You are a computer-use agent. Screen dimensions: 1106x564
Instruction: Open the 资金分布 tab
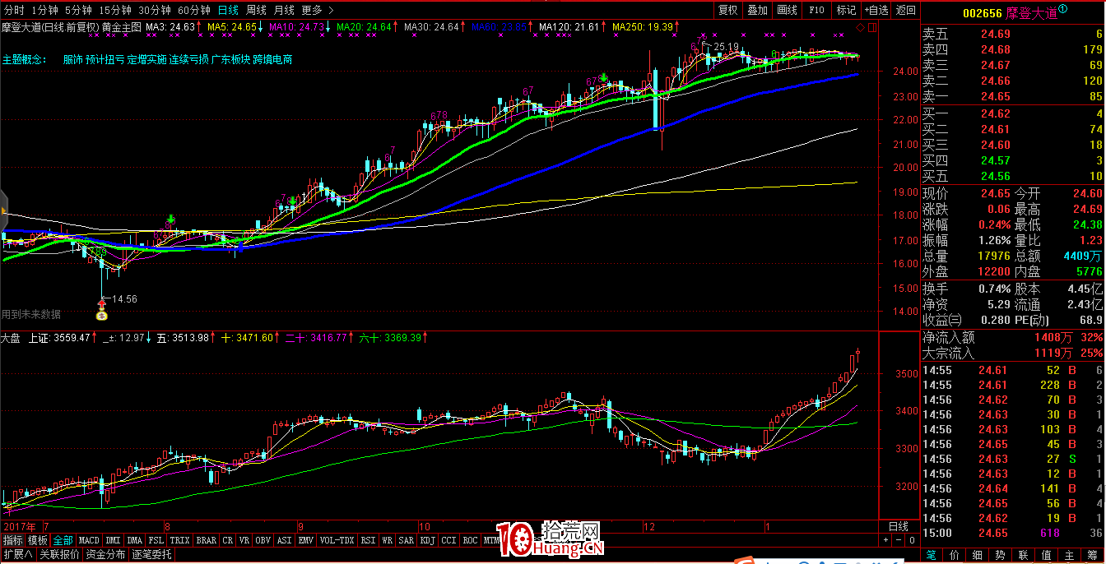click(105, 555)
